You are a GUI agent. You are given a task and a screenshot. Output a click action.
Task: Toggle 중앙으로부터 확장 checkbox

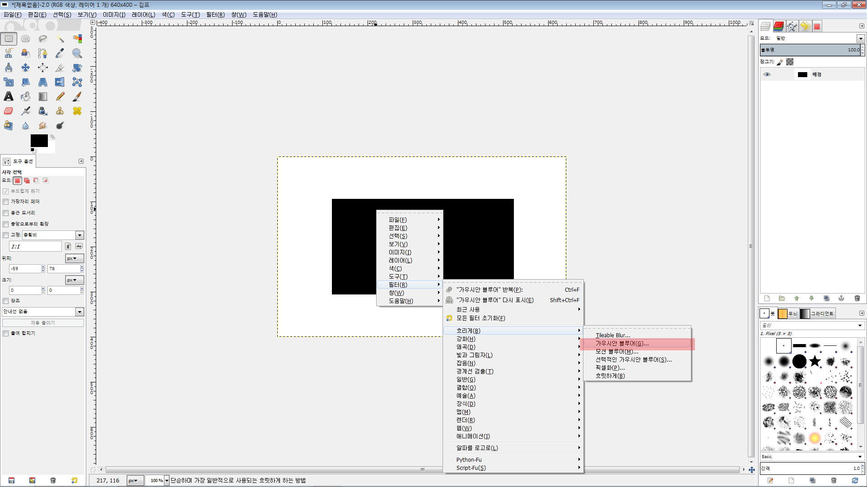click(6, 224)
